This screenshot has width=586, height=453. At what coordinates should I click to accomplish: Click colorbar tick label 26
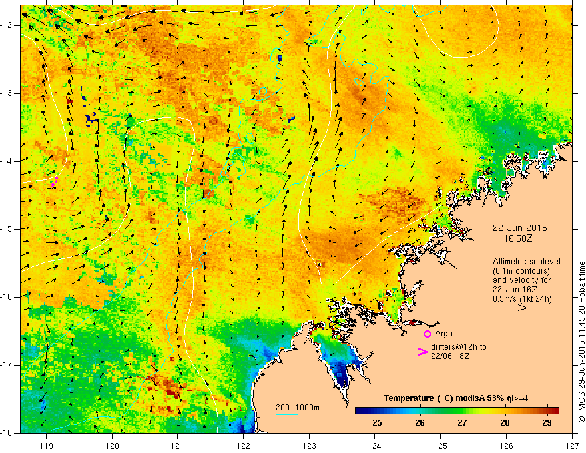pyautogui.click(x=420, y=423)
